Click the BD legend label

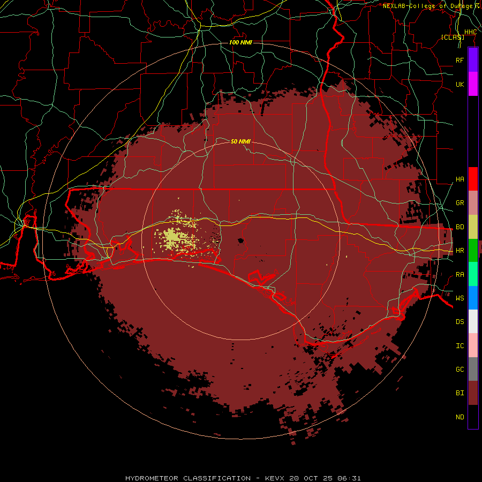click(x=460, y=227)
